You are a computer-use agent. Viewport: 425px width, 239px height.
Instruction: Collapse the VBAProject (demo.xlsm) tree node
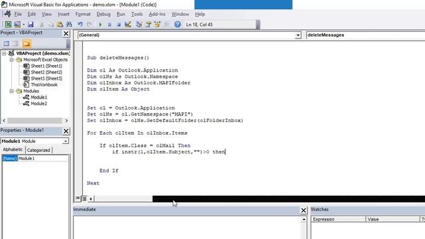click(x=4, y=53)
